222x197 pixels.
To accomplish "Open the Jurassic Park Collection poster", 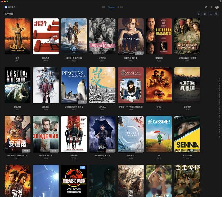I will coord(74,181).
